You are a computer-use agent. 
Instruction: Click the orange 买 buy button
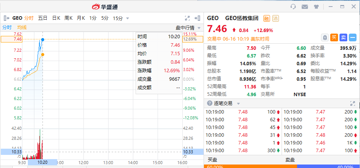point(334,37)
